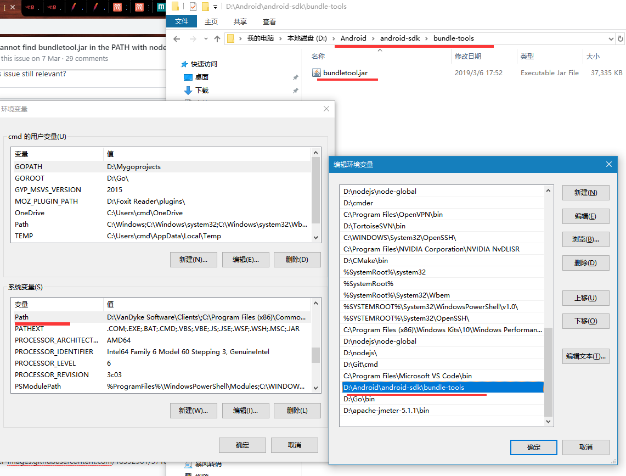626x476 pixels.
Task: Click the 快速访问 star icon
Action: (x=184, y=64)
